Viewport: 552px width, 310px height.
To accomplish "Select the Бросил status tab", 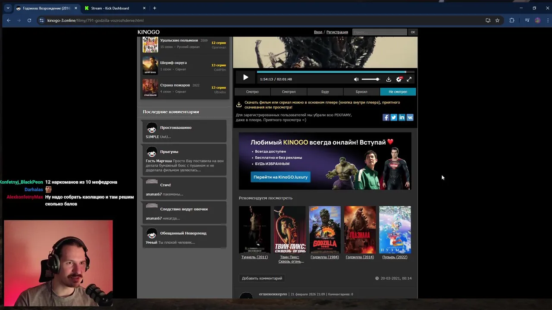I will [361, 92].
